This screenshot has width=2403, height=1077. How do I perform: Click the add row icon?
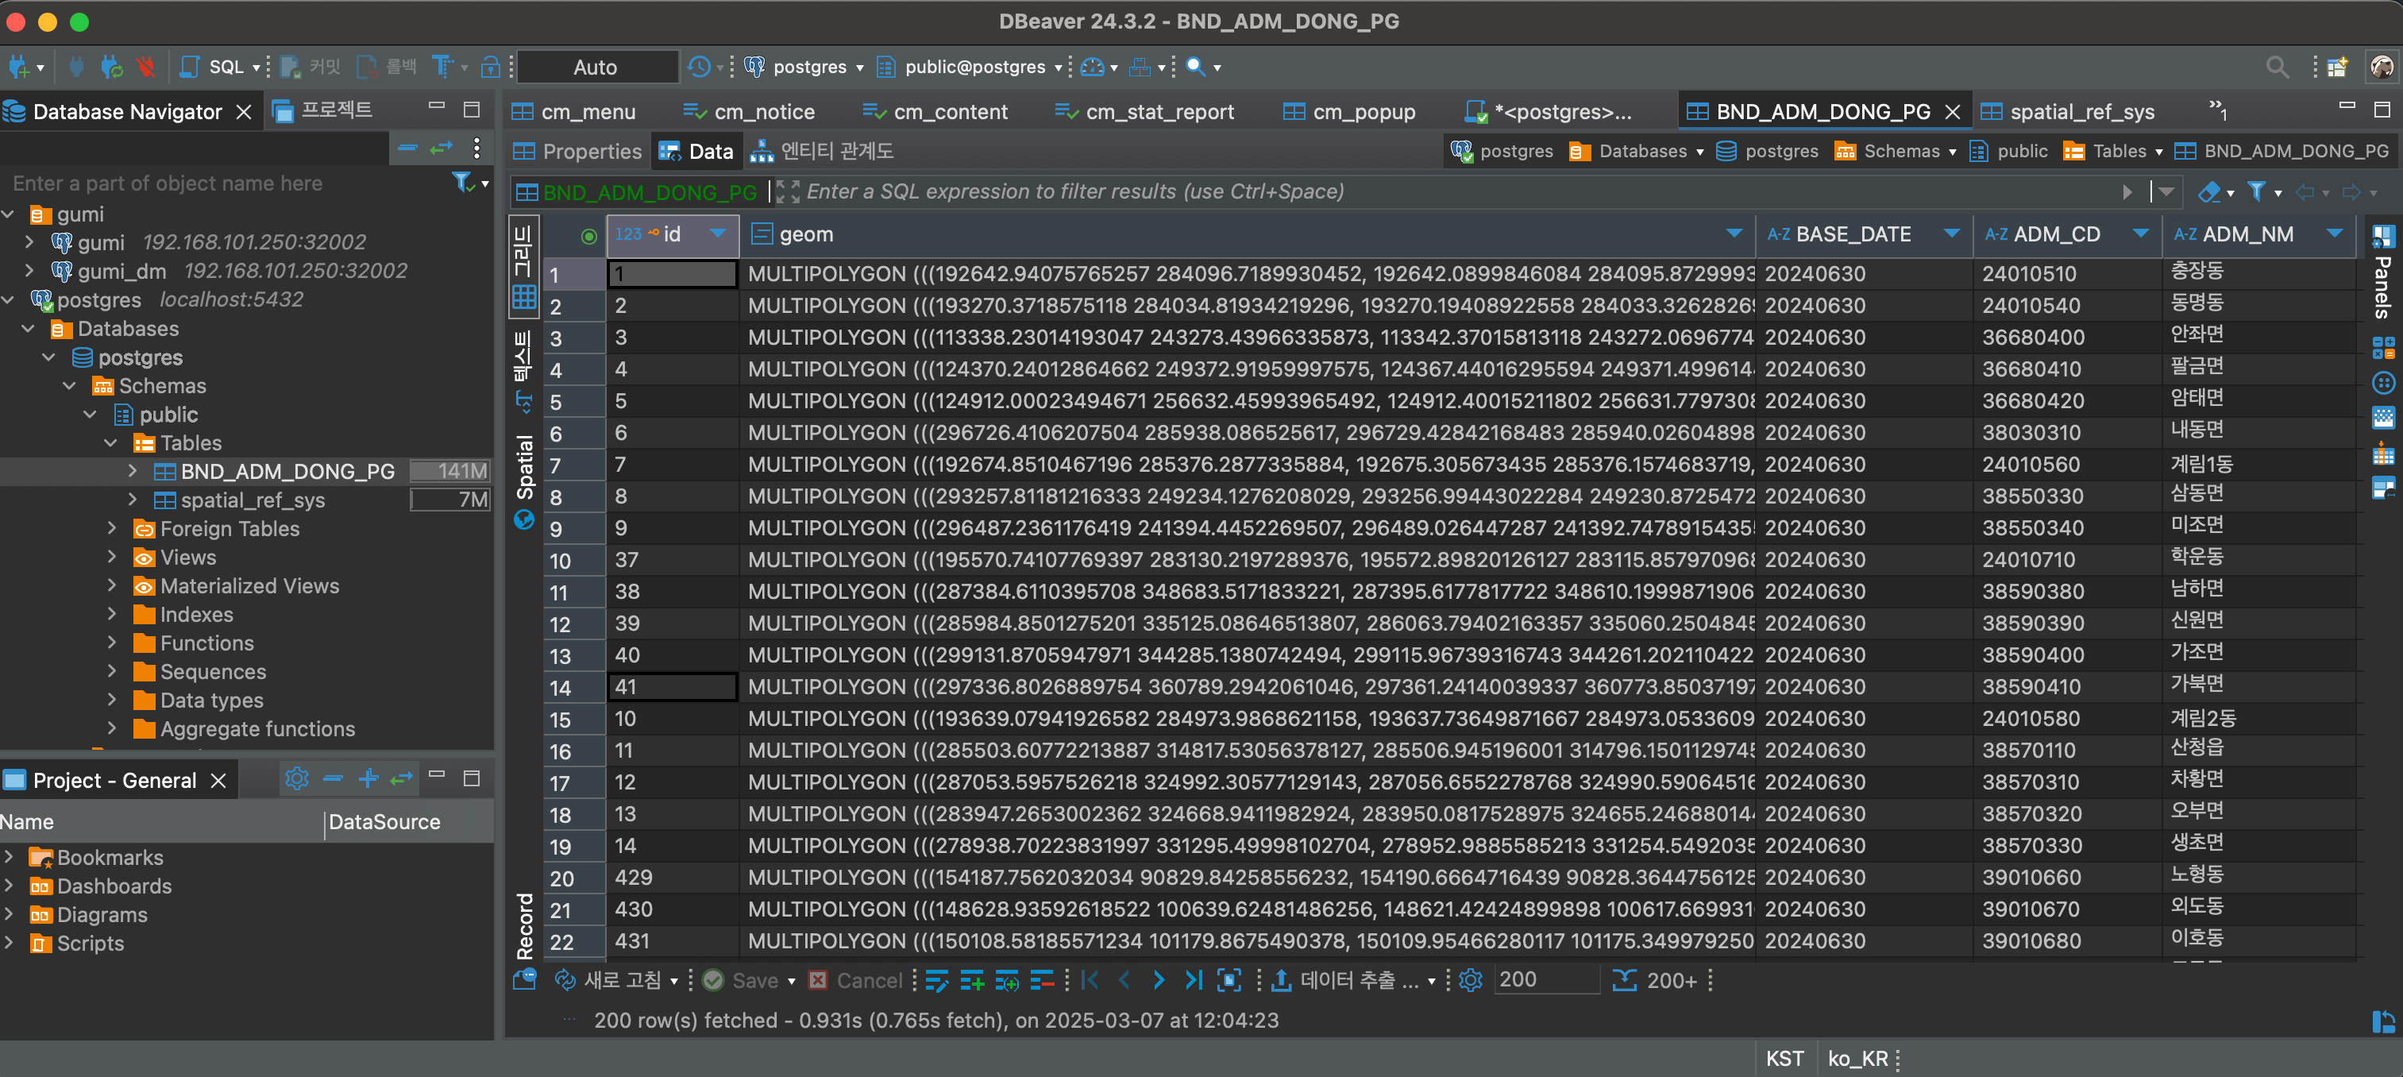click(x=972, y=980)
